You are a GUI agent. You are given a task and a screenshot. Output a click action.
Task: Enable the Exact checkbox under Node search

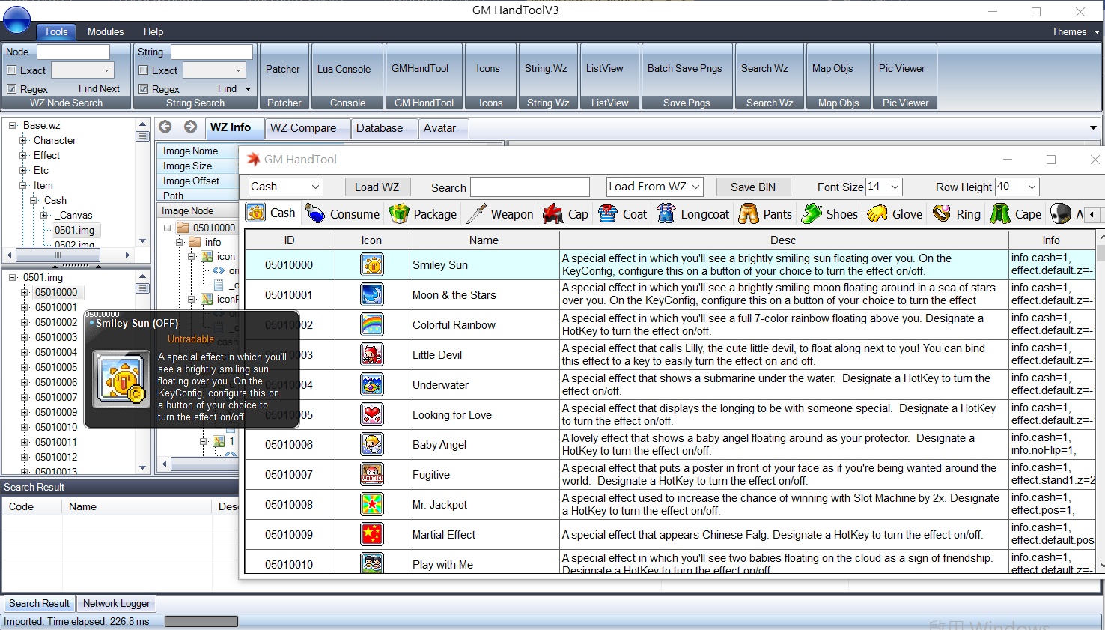click(13, 70)
